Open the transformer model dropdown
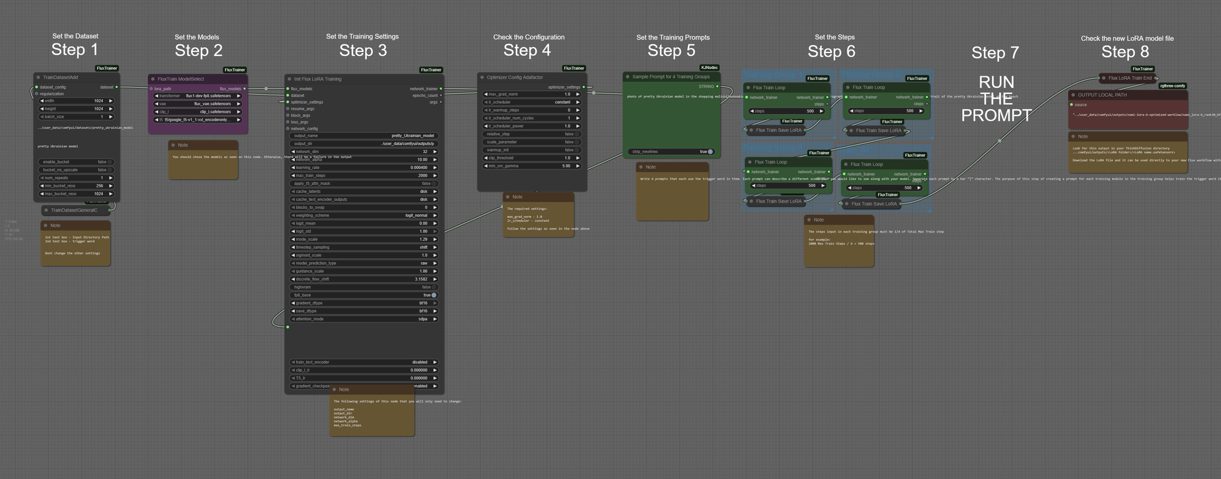The height and width of the screenshot is (479, 1221). coord(198,96)
